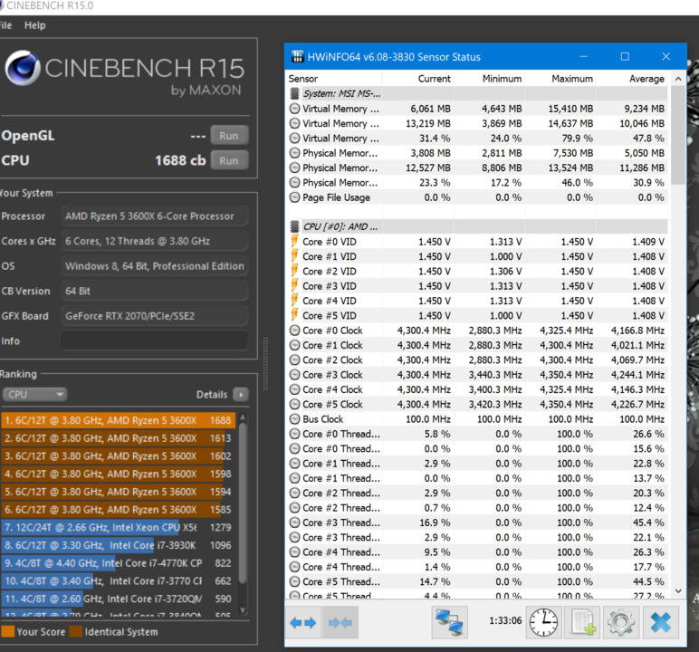Select the Intel Xeon X5 ranking entry
Image resolution: width=699 pixels, height=652 pixels.
pos(118,528)
